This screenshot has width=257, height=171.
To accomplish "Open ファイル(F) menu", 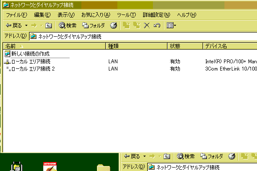I will (16, 15).
